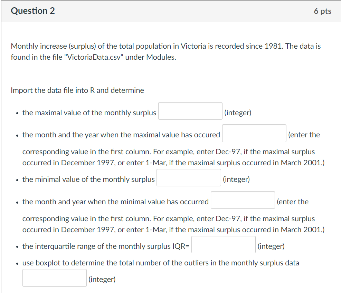Click inside the question content area
341x293 pixels.
coord(169,155)
